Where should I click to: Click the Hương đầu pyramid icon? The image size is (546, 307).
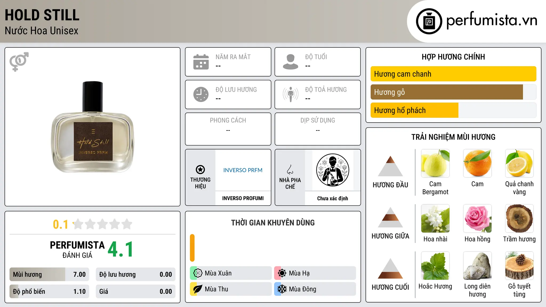click(390, 166)
